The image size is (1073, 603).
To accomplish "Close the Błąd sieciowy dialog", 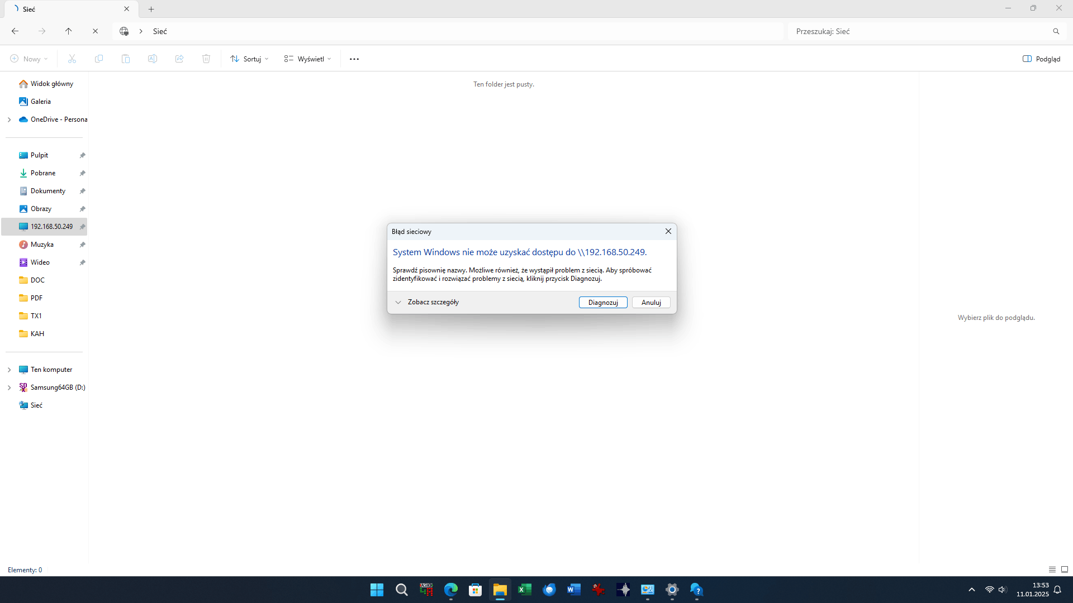I will point(668,231).
